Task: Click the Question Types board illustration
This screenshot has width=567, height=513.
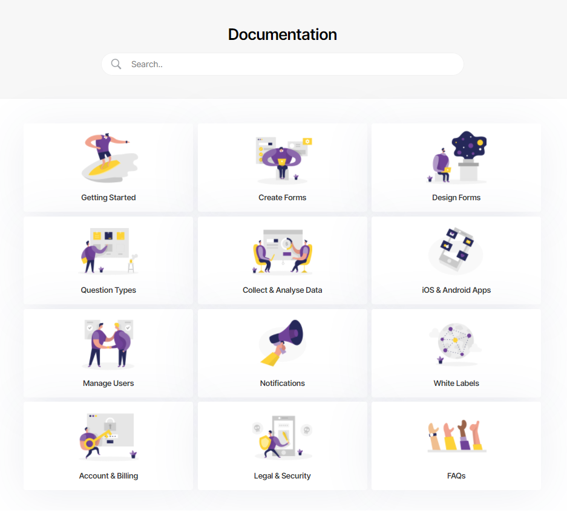Action: click(x=108, y=250)
